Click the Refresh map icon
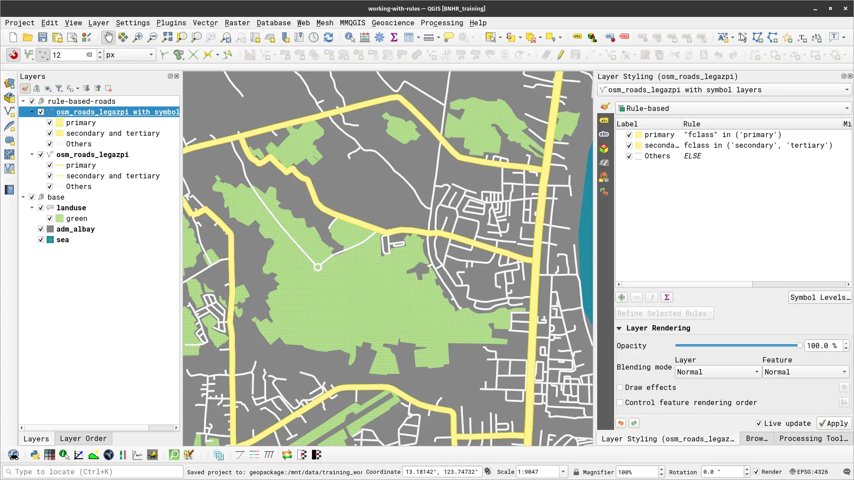Image resolution: width=854 pixels, height=480 pixels. [x=328, y=38]
